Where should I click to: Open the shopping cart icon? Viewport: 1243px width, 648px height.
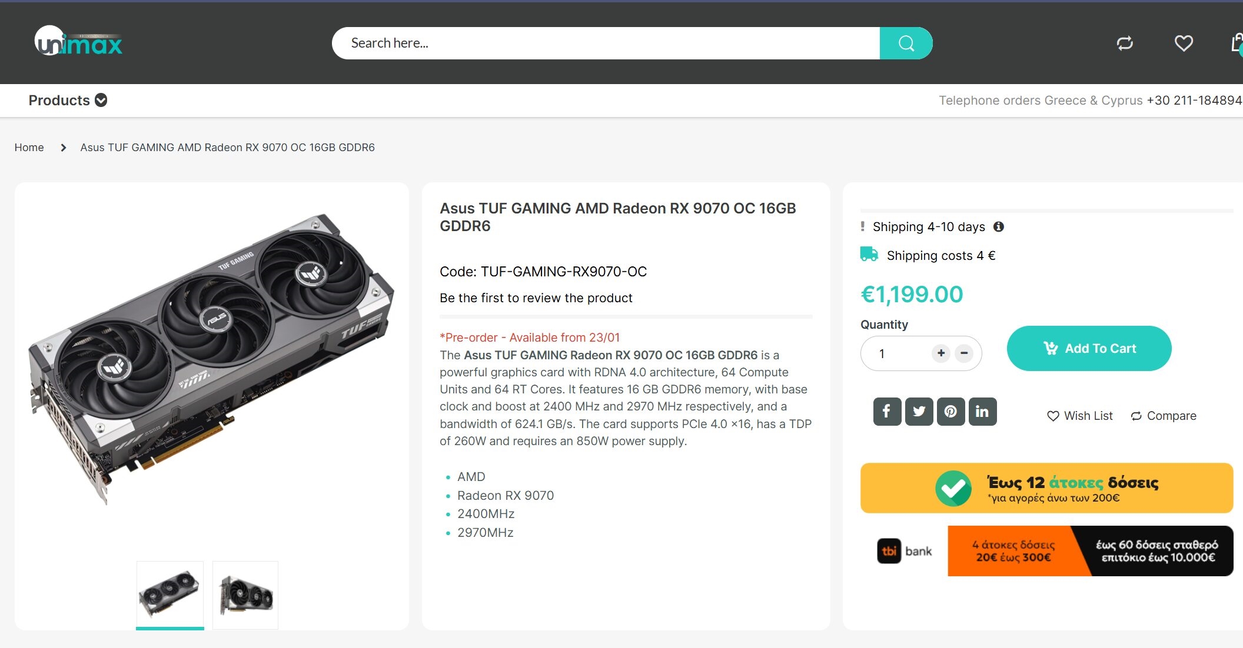tap(1237, 43)
